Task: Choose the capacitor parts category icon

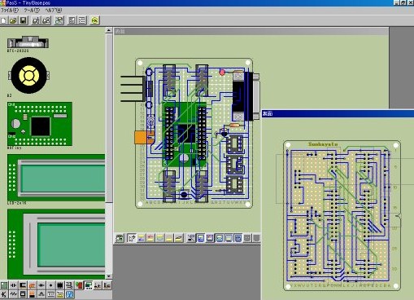Action: 13,285
